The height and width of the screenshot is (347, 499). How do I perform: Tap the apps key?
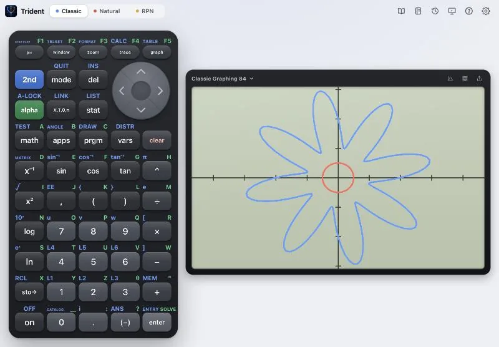click(x=61, y=140)
